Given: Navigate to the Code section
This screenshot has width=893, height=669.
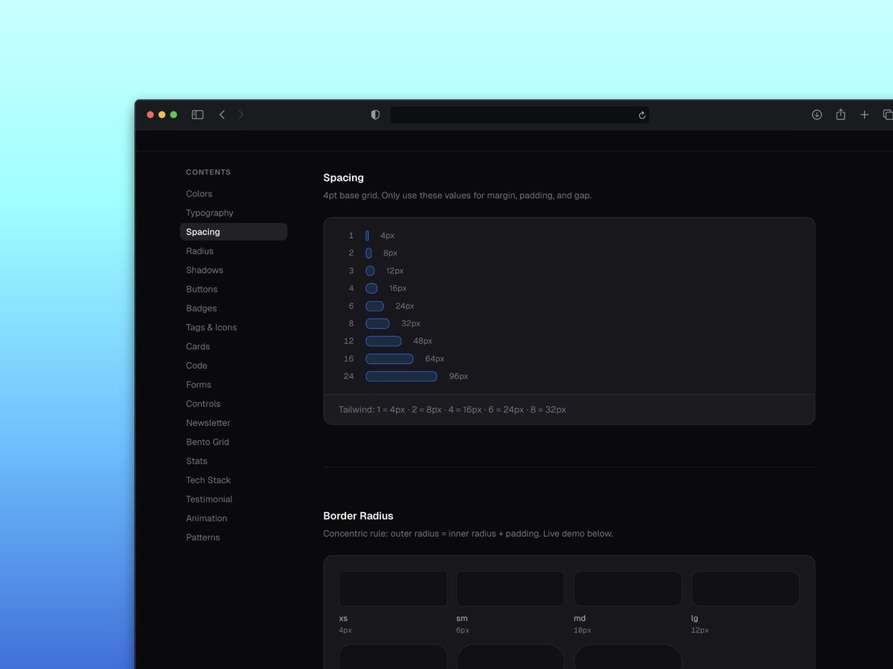Looking at the screenshot, I should tap(196, 366).
